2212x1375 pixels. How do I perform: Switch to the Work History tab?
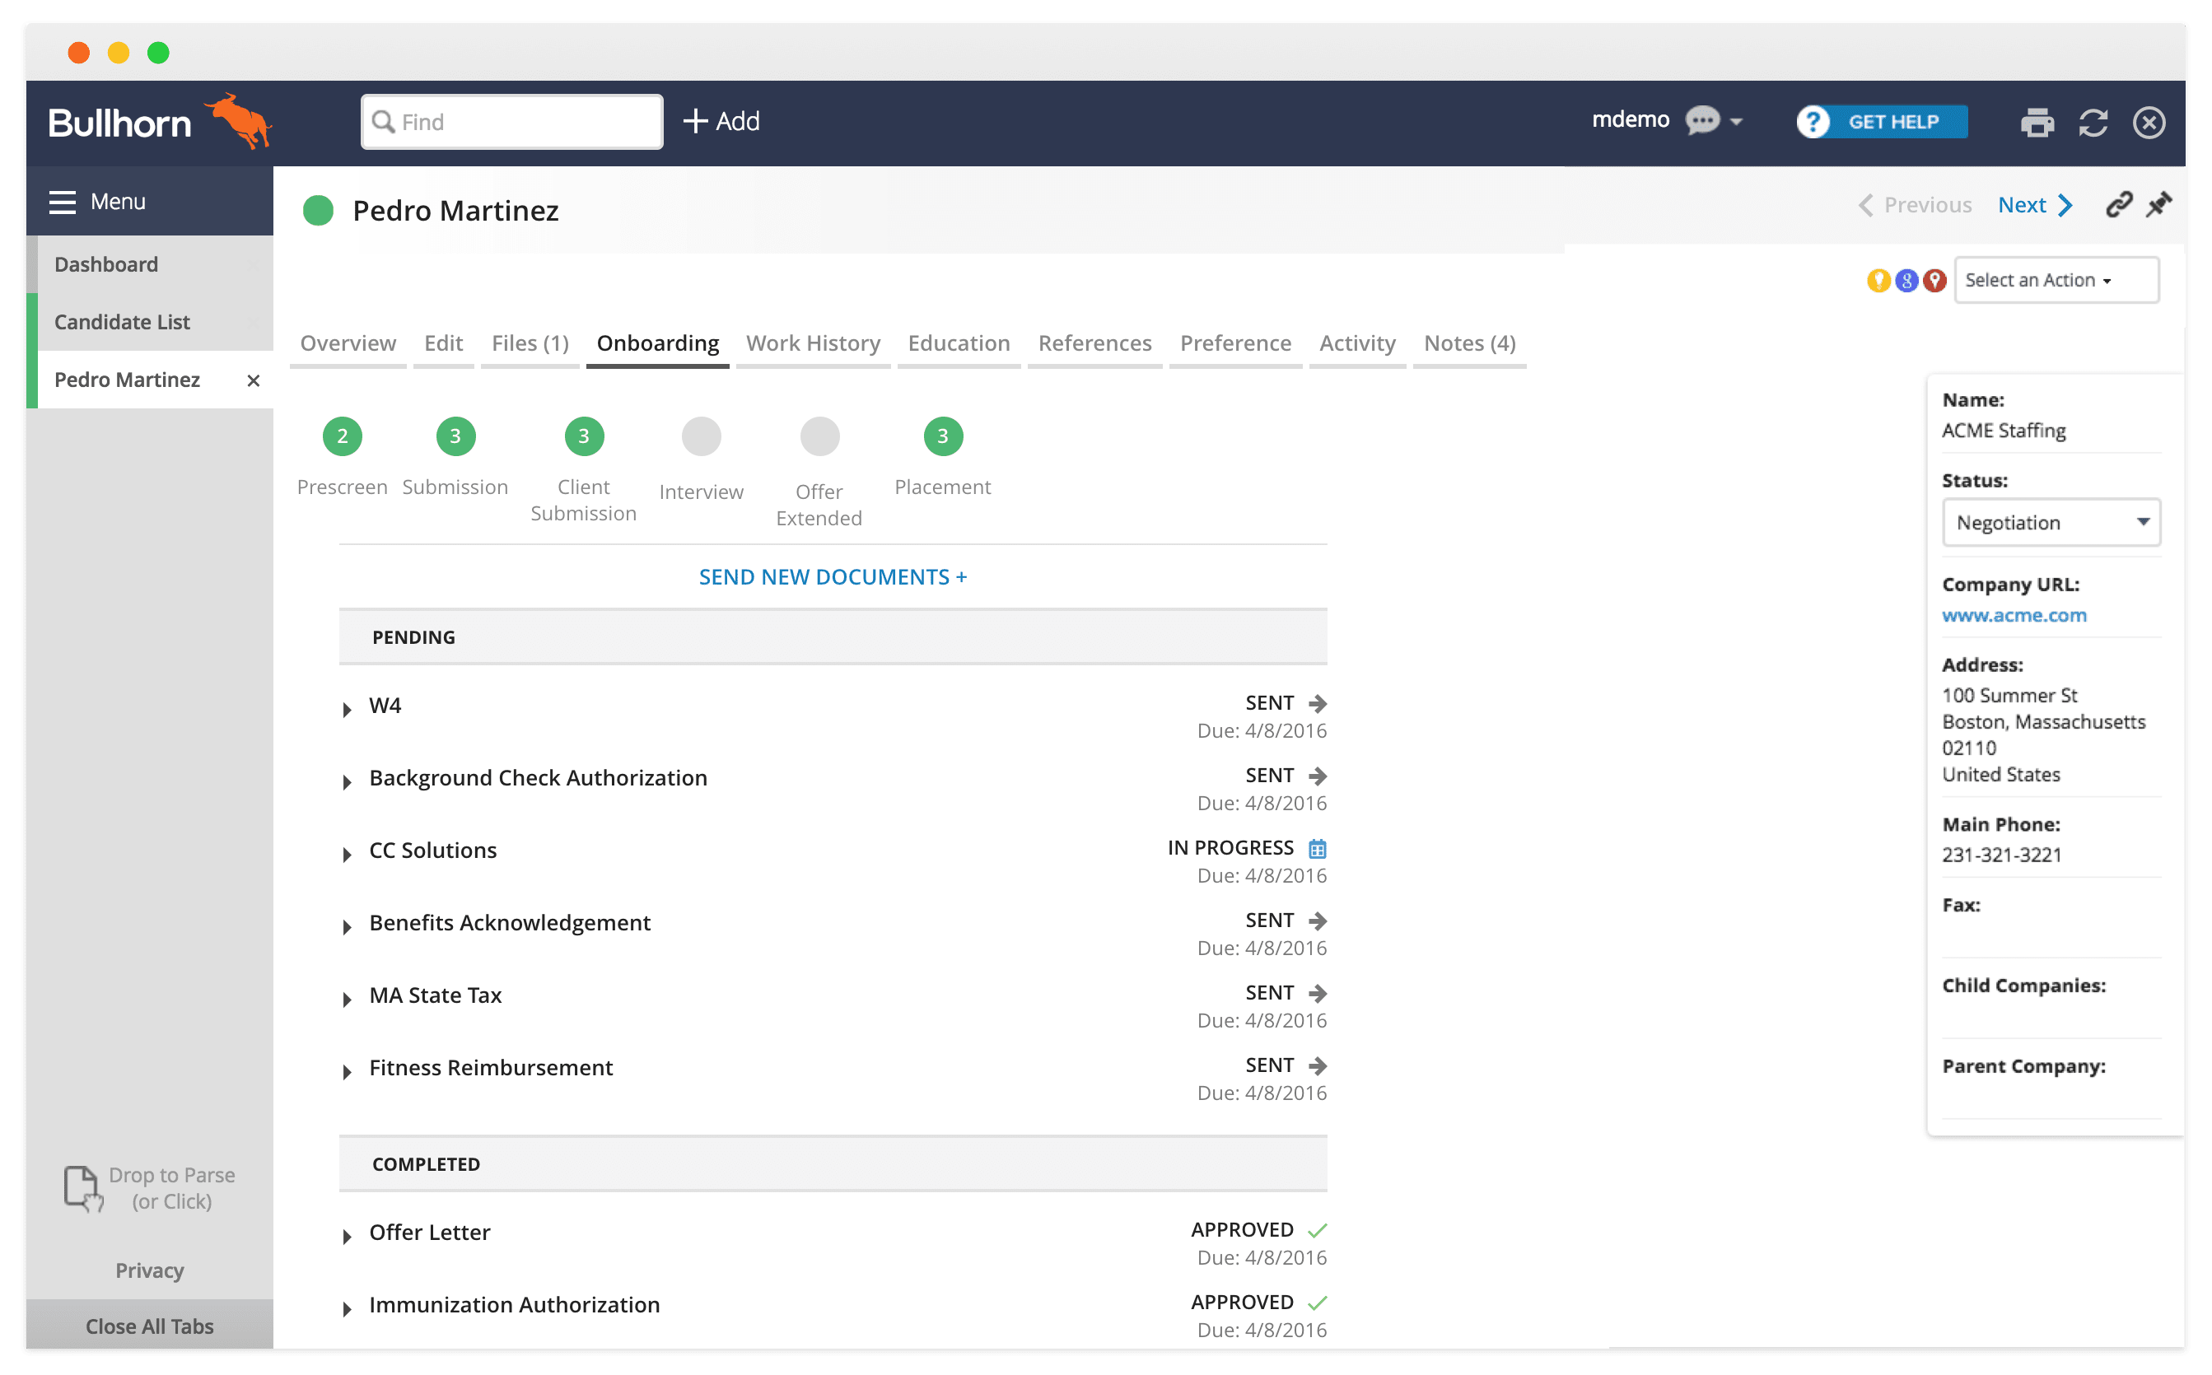click(813, 344)
